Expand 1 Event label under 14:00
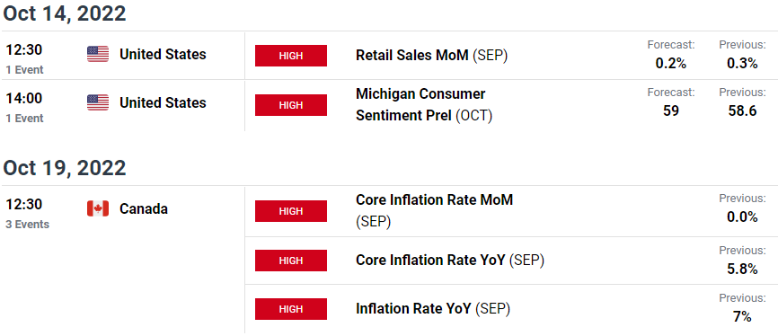This screenshot has width=778, height=336. click(x=25, y=118)
